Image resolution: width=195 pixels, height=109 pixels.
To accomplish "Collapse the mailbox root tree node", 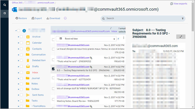I will point(16,30).
